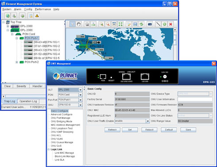217x167 pixels.
Task: Click the Reboot button
Action: [x=149, y=130]
